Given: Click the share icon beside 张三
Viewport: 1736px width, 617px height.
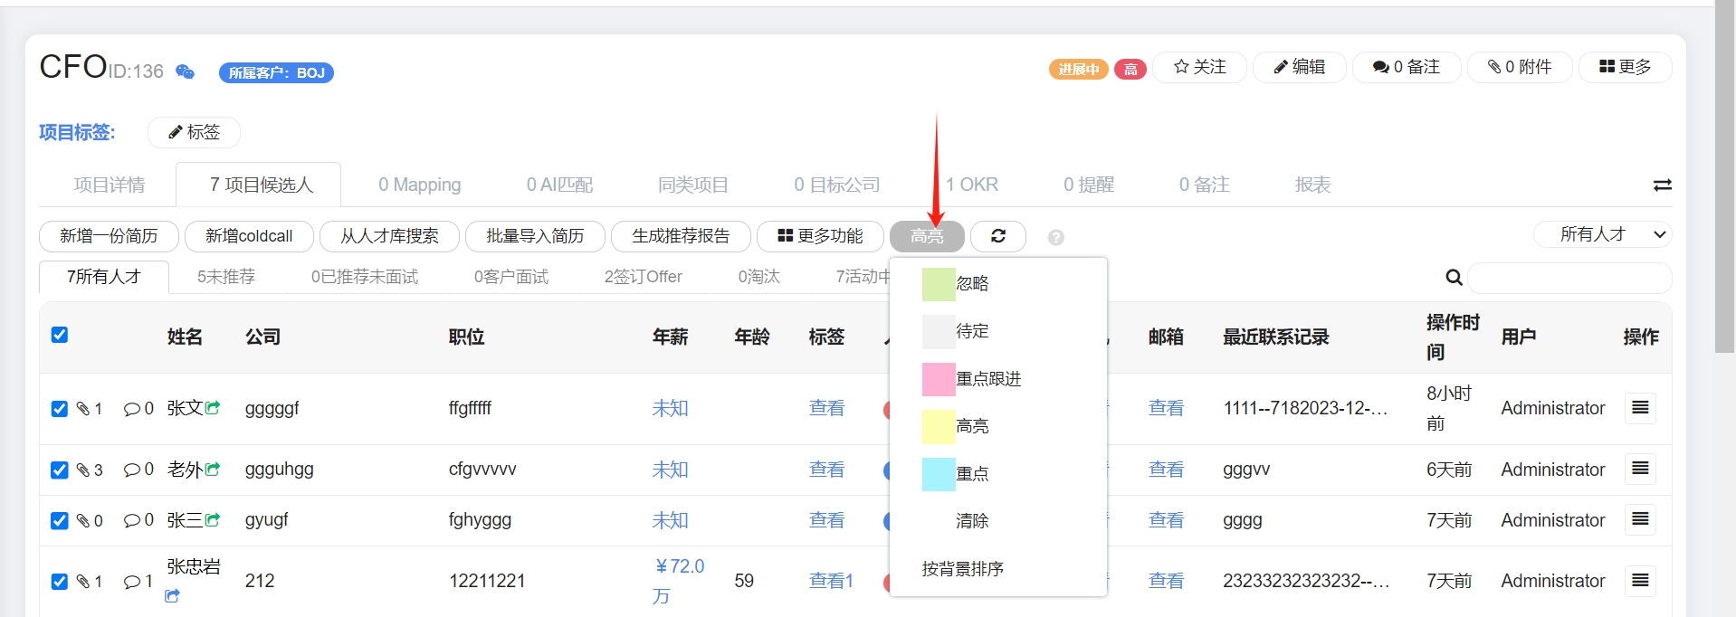Looking at the screenshot, I should pyautogui.click(x=213, y=520).
